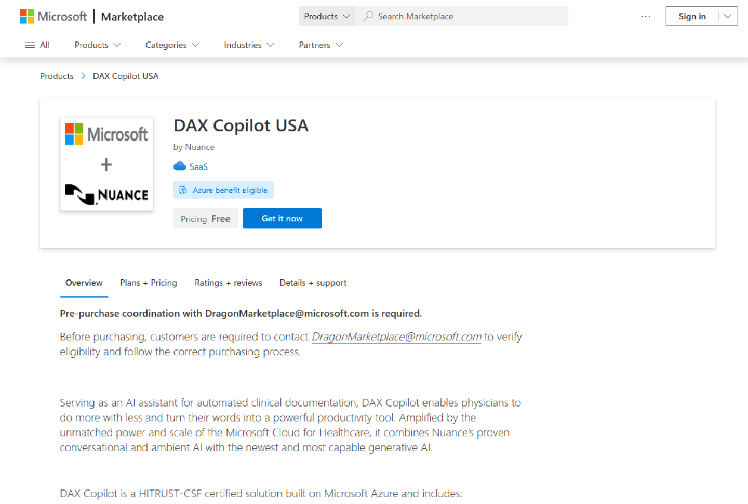Image resolution: width=748 pixels, height=504 pixels.
Task: Open DragonMarketplace@microsoft.com email link
Action: coord(396,337)
